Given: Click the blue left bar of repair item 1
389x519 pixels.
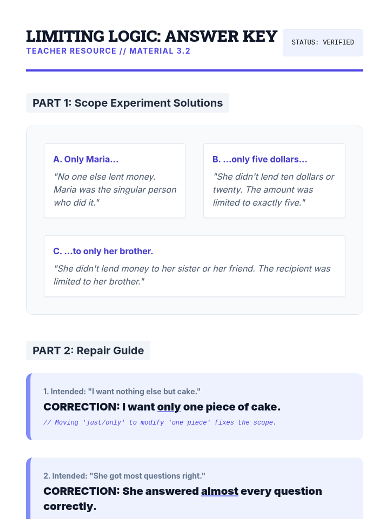Looking at the screenshot, I should coord(29,407).
